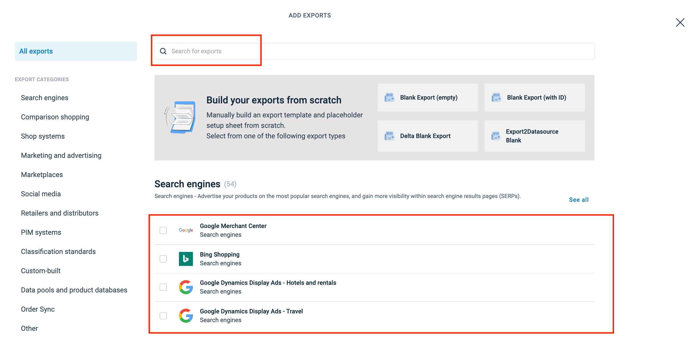Click the Delta Blank Export icon
The height and width of the screenshot is (339, 696).
tap(389, 136)
